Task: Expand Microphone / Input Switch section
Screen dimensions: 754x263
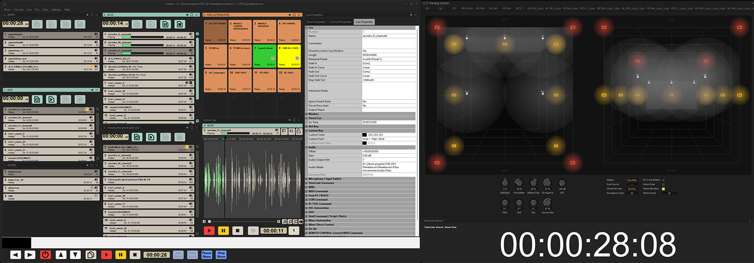Action: [307, 179]
